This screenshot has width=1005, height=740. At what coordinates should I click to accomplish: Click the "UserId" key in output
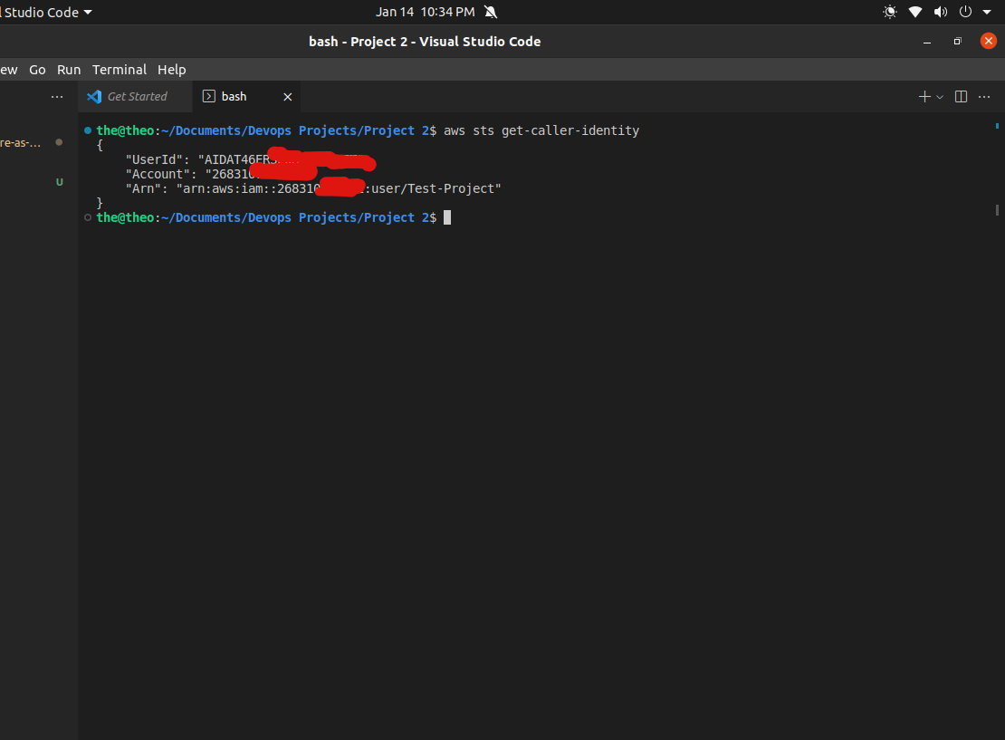[x=154, y=159]
